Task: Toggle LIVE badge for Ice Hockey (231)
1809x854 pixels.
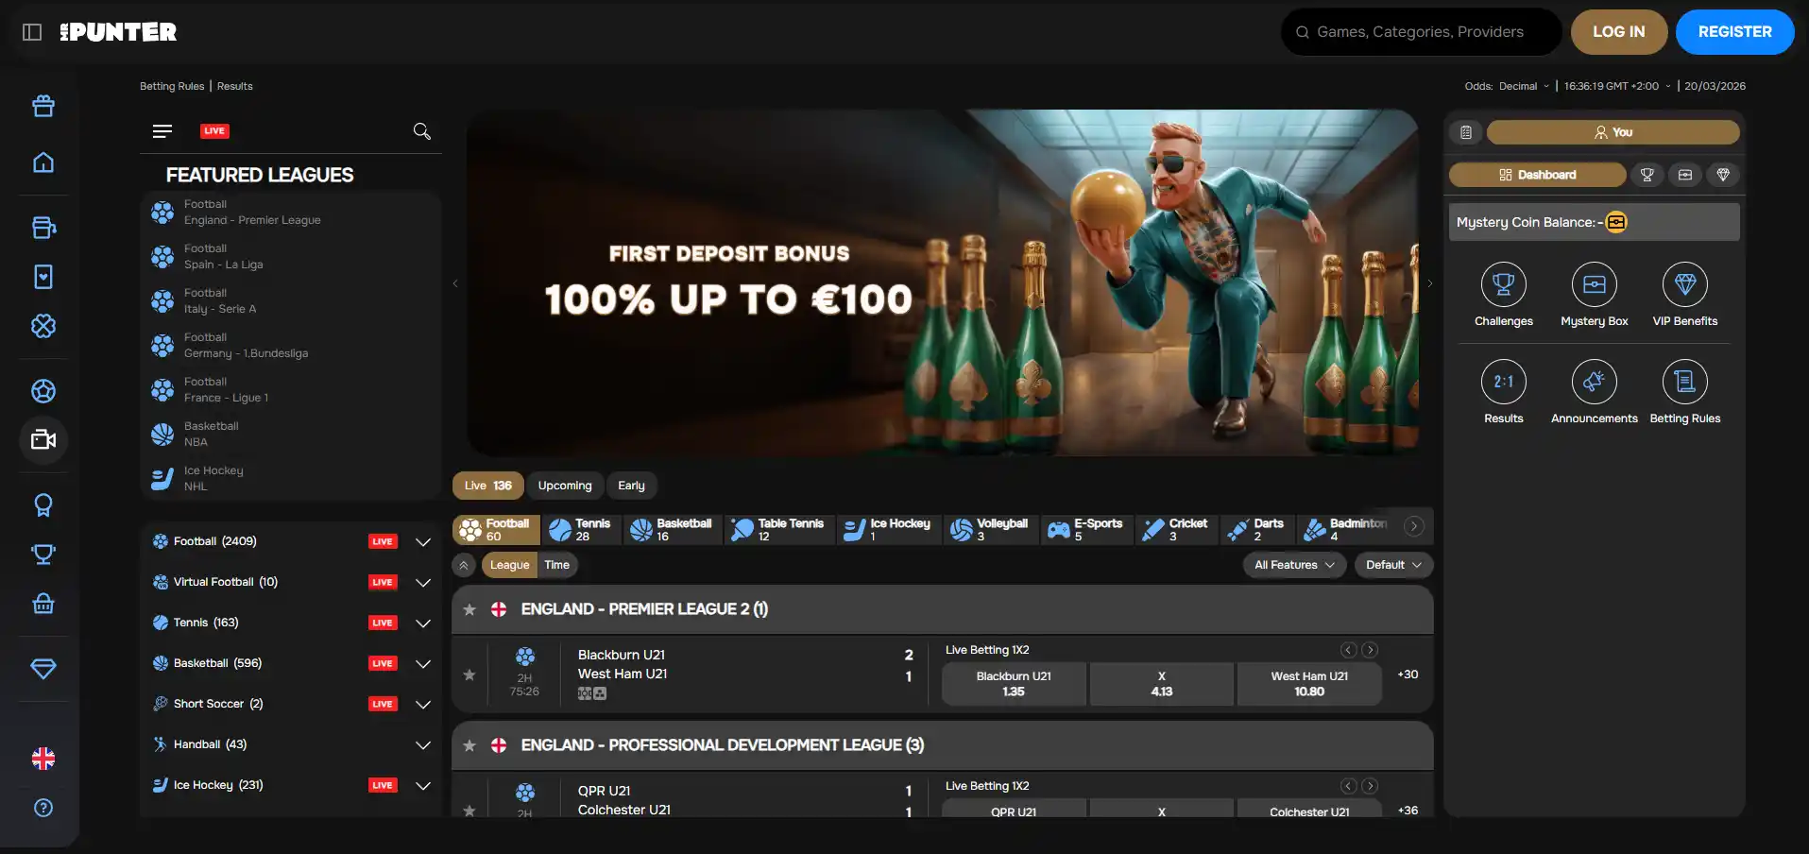Action: [383, 785]
